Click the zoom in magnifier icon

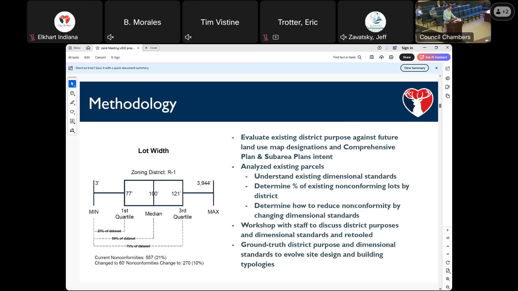click(x=448, y=279)
